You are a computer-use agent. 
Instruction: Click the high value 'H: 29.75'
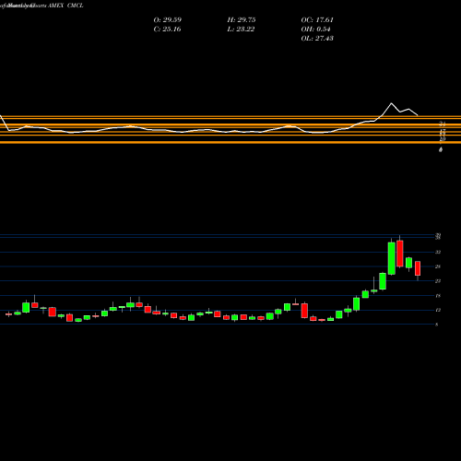[x=242, y=20]
